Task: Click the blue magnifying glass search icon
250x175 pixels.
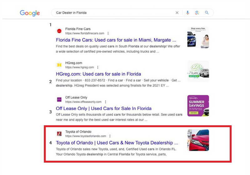Action: (207, 13)
